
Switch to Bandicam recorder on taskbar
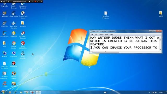click(32, 92)
